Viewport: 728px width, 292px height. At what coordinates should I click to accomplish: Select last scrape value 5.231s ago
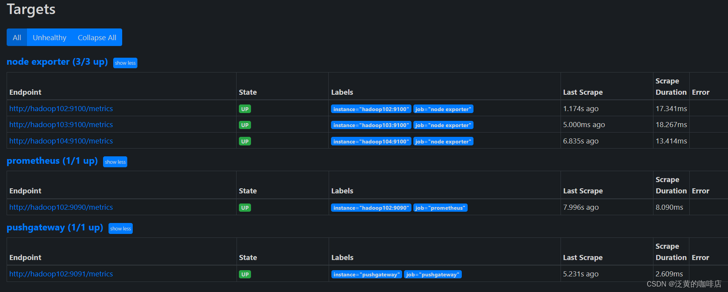tap(581, 274)
